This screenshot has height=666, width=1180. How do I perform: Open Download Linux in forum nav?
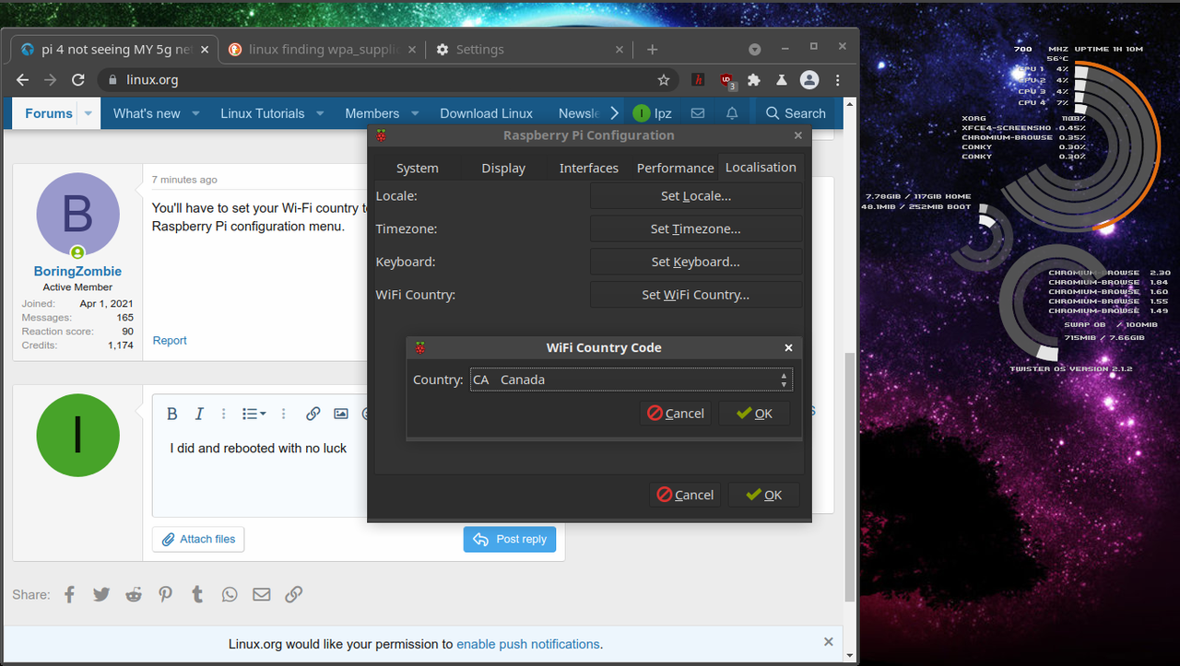tap(486, 113)
